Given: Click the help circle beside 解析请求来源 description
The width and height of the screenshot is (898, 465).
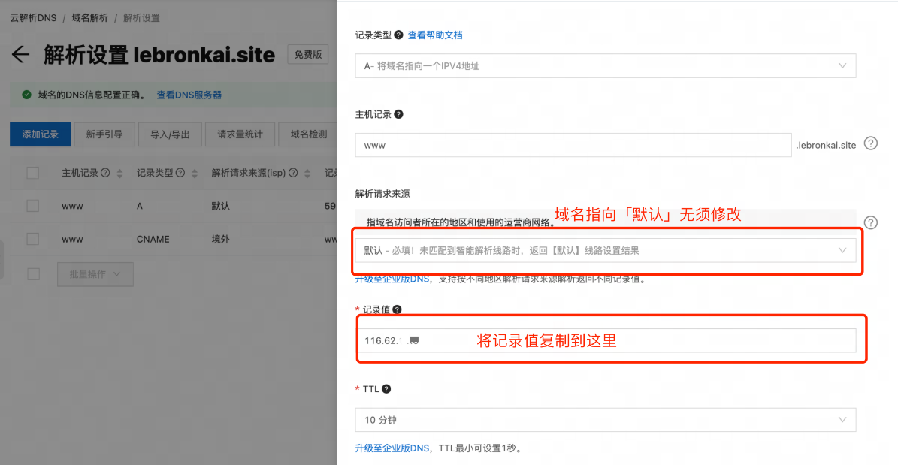Looking at the screenshot, I should pos(870,222).
